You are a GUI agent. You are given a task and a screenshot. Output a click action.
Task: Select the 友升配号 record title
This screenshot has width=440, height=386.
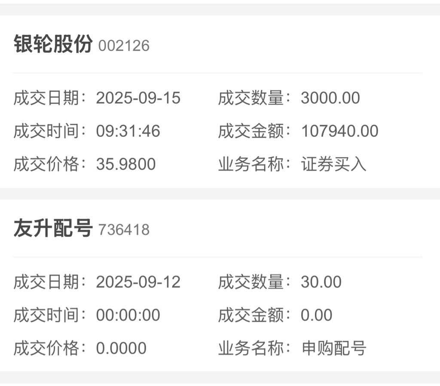53,228
